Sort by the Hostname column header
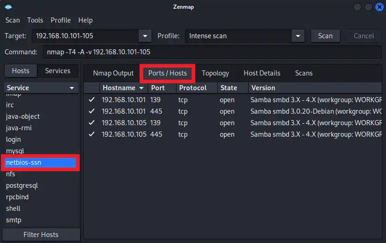386x243 pixels. pyautogui.click(x=123, y=88)
